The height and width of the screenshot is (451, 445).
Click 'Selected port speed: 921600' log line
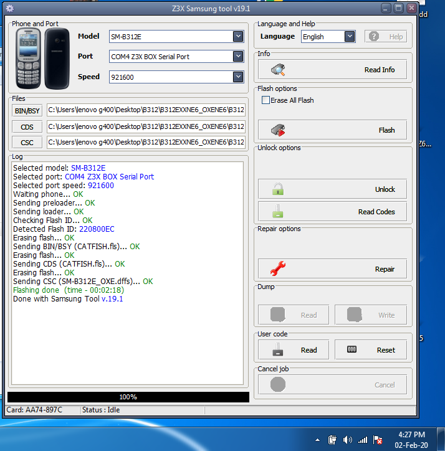pyautogui.click(x=64, y=185)
